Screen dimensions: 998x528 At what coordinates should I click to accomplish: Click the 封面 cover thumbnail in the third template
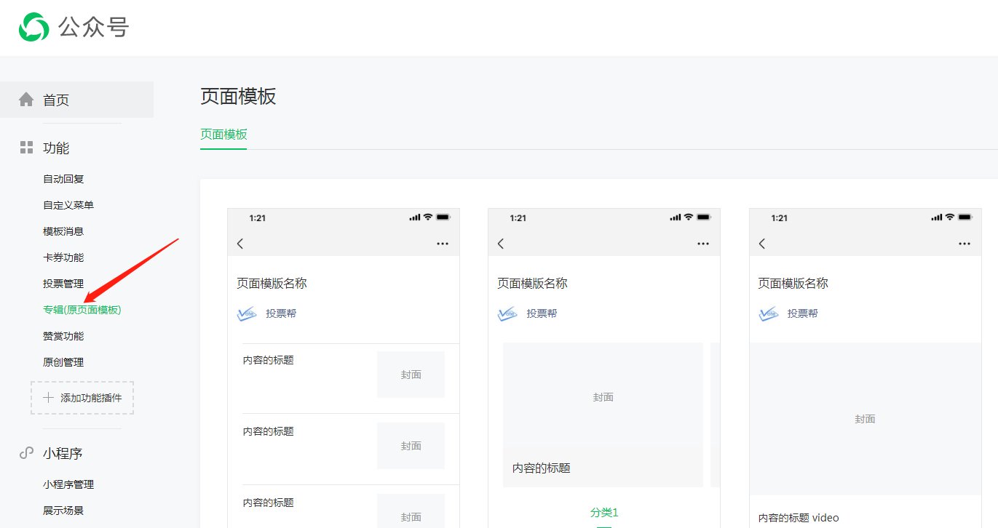click(x=864, y=418)
